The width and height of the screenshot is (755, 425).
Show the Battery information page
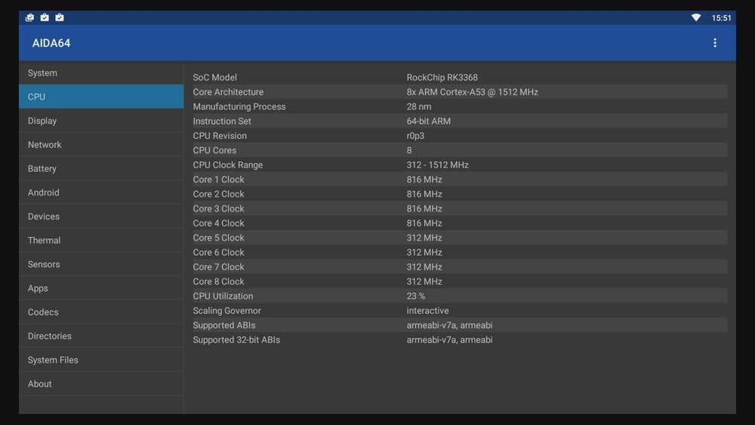(x=100, y=169)
